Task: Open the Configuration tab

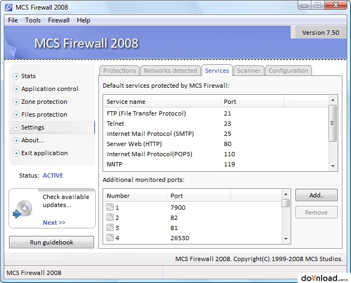Action: 288,71
